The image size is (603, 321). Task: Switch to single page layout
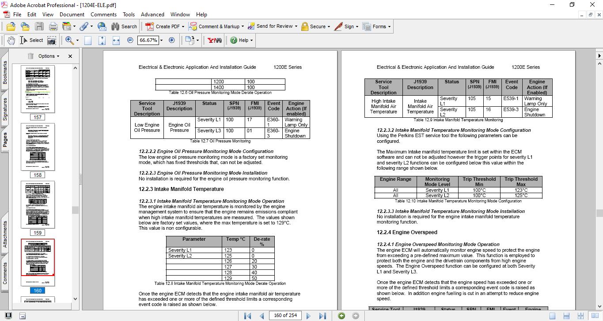click(x=552, y=316)
